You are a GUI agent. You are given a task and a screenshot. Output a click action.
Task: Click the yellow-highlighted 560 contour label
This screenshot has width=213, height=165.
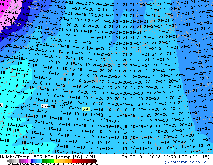click(x=86, y=109)
